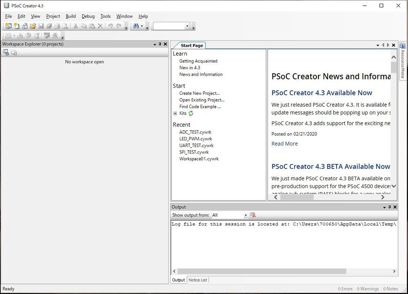The height and width of the screenshot is (294, 408).
Task: Open the 'Show output from' dropdown
Action: pyautogui.click(x=245, y=215)
